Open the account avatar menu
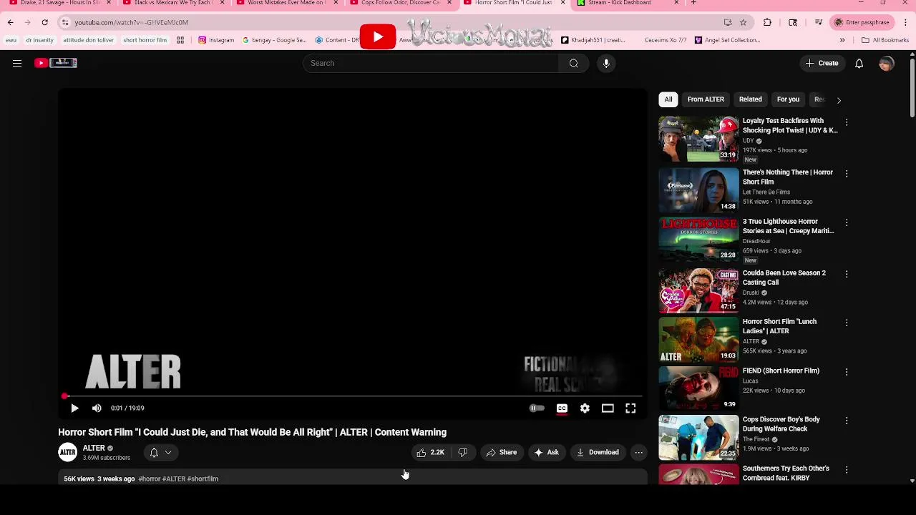Screen dimensions: 916x515 (x=887, y=63)
